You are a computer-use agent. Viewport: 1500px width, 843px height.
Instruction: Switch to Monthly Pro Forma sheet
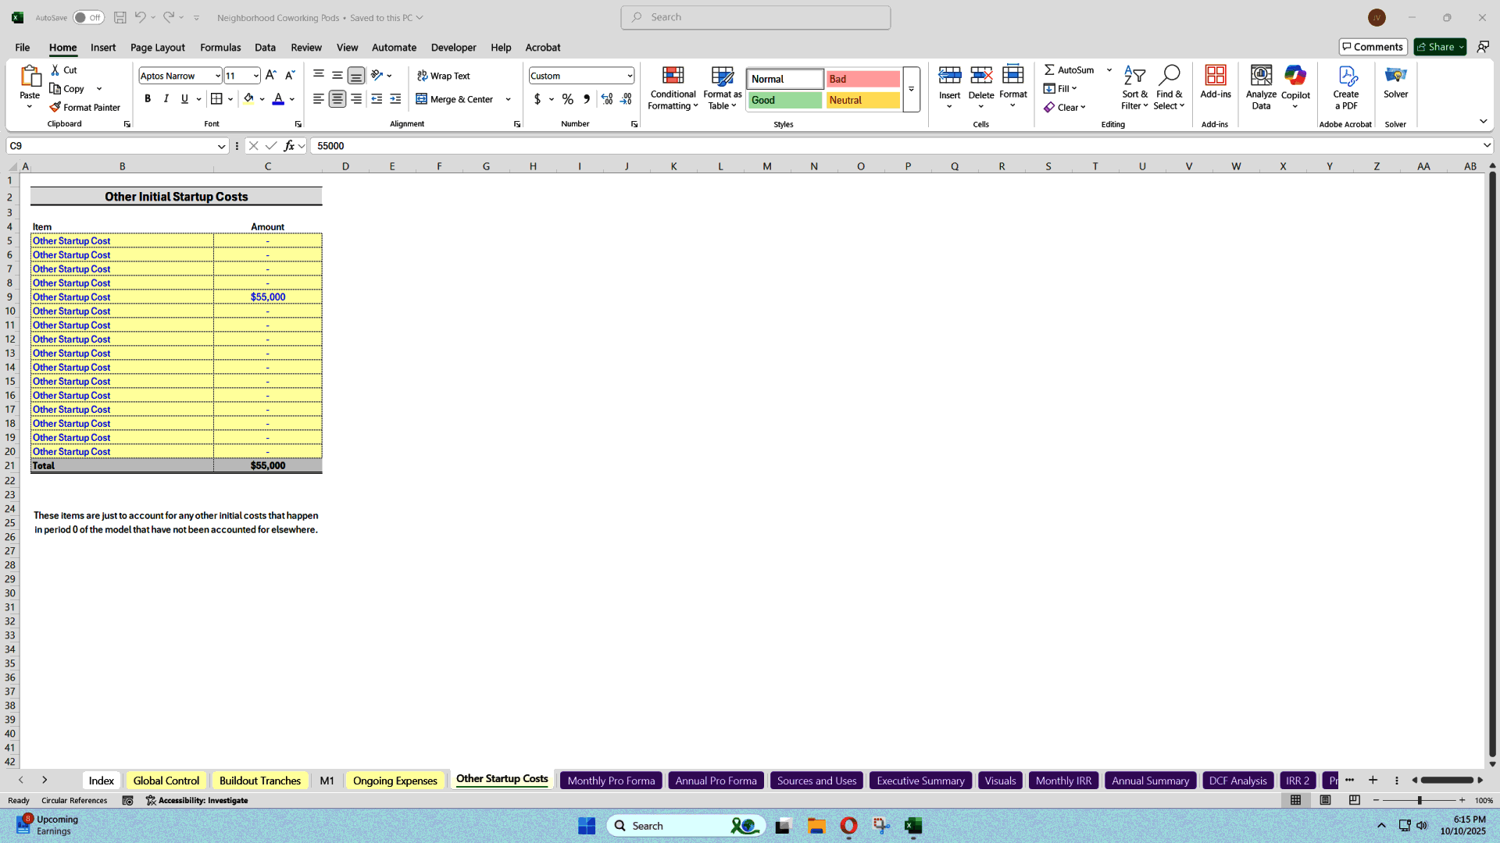[x=611, y=781]
